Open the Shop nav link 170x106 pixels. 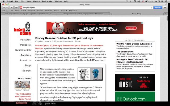click(x=28, y=65)
